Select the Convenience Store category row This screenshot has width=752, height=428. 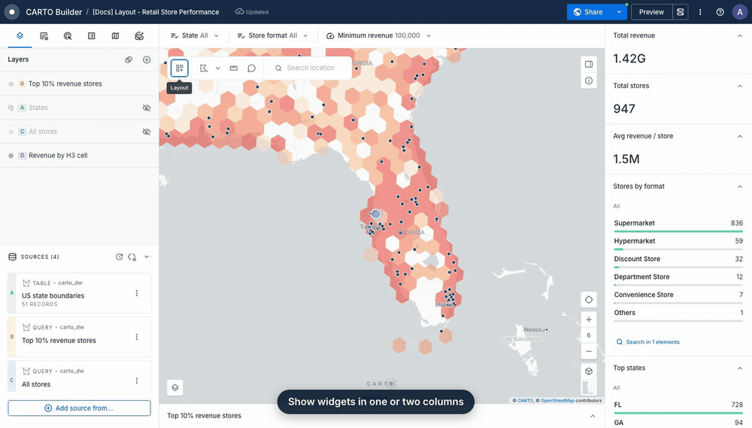pos(678,296)
